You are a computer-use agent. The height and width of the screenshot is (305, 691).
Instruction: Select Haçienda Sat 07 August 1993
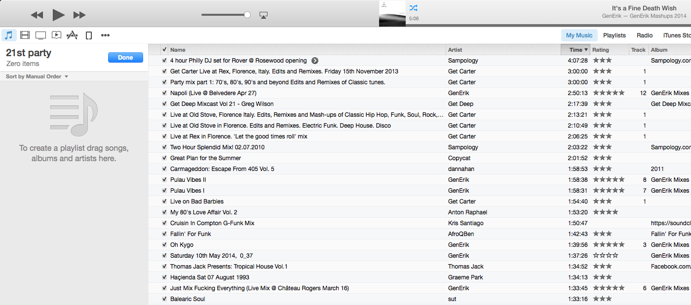[x=210, y=277]
